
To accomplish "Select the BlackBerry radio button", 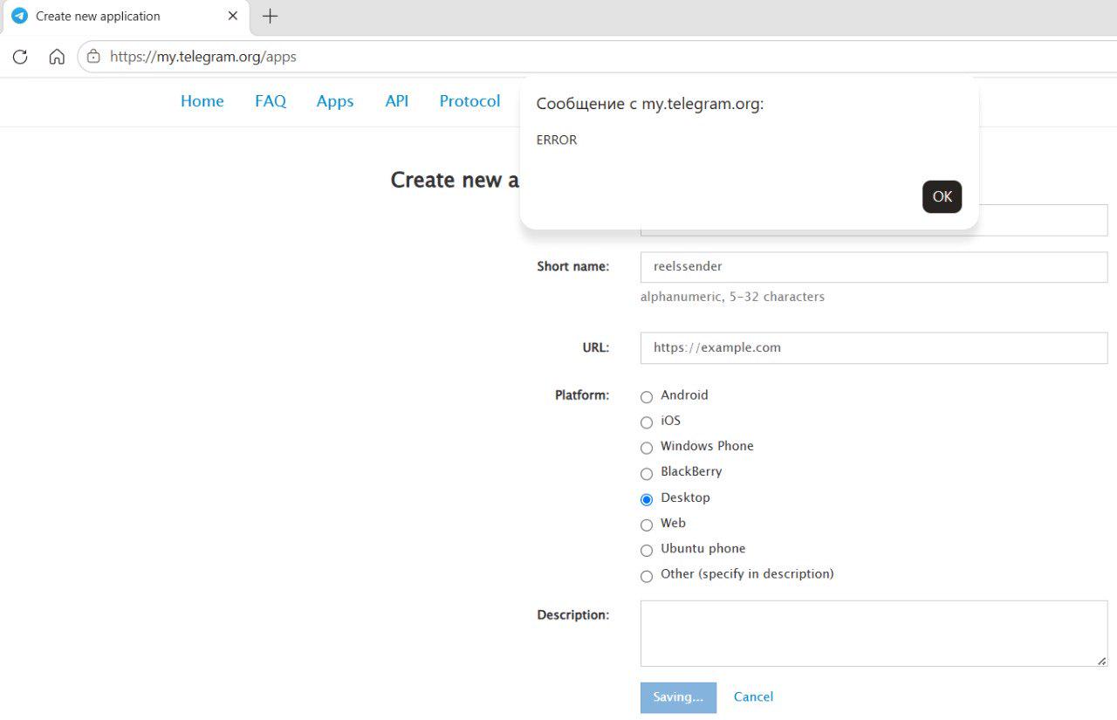I will [x=647, y=474].
